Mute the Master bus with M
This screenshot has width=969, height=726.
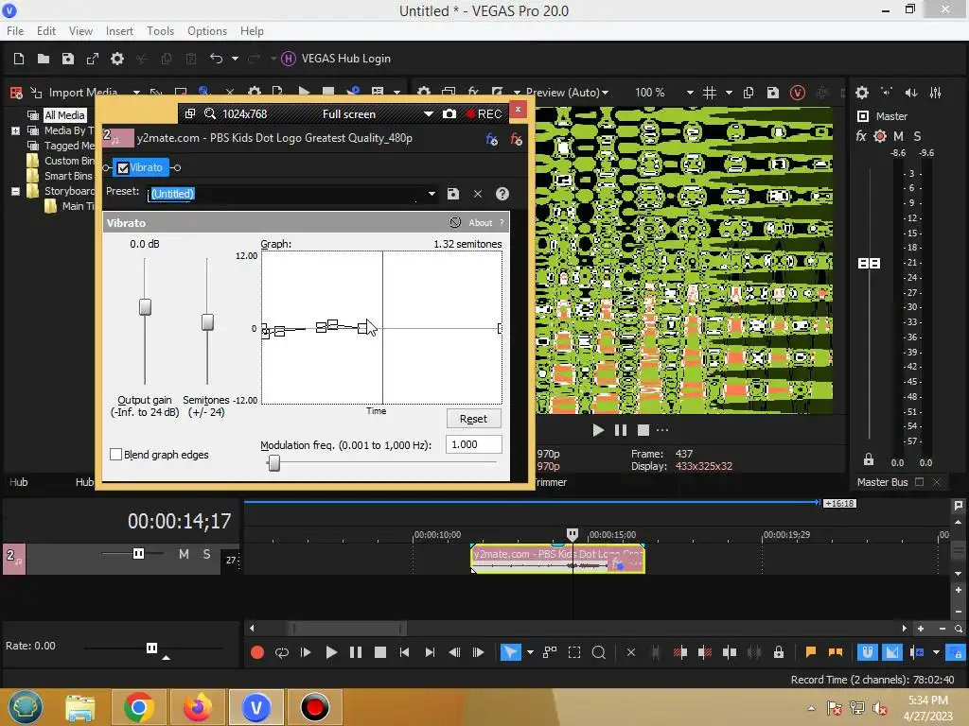899,136
